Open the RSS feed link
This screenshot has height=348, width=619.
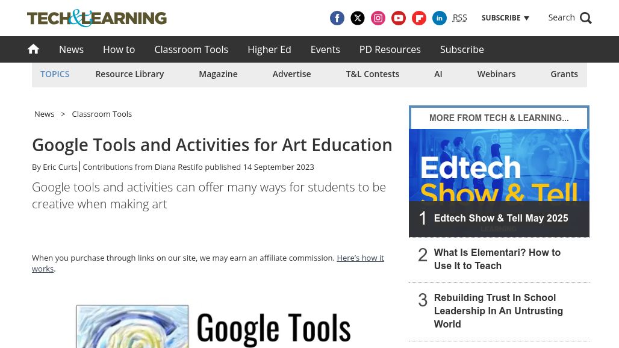(459, 17)
